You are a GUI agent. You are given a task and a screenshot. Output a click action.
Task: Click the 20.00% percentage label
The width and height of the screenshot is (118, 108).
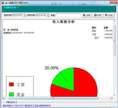click(52, 68)
